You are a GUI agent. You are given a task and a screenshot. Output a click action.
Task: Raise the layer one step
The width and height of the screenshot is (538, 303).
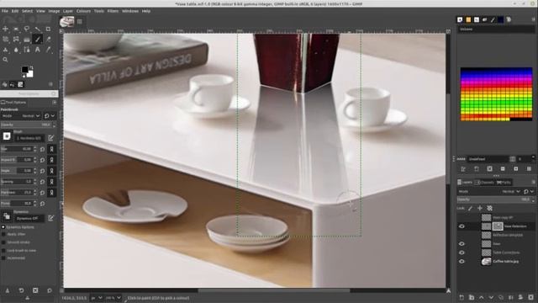point(482,297)
